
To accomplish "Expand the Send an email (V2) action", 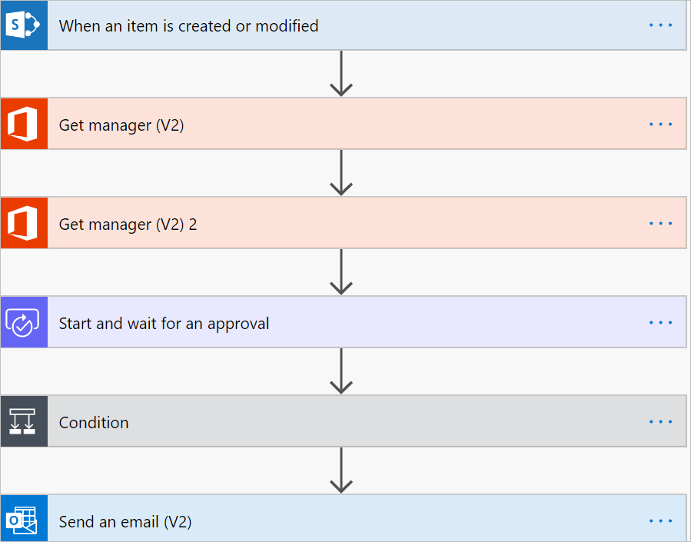I will tap(344, 519).
